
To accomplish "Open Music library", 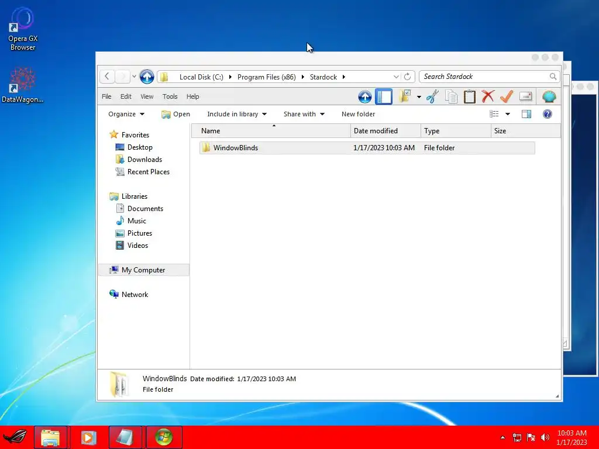I will click(x=136, y=220).
